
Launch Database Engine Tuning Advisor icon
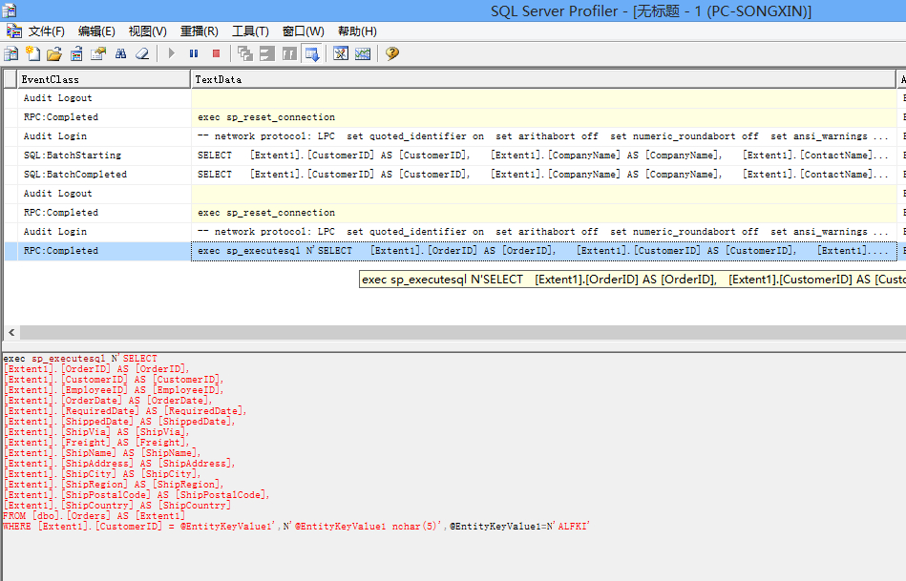coord(341,53)
